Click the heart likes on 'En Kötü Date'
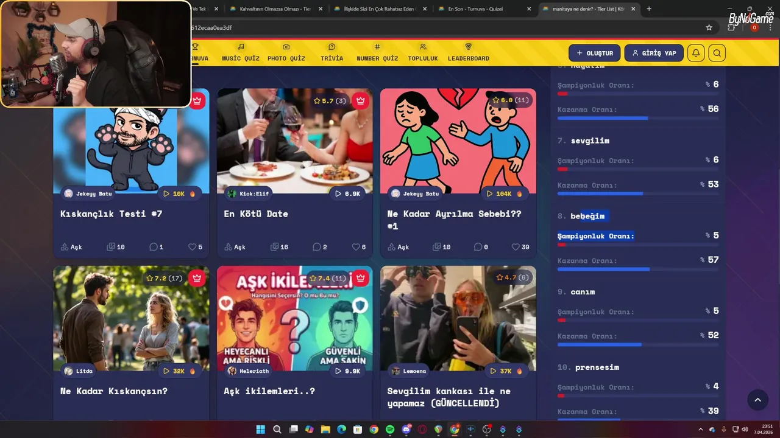This screenshot has width=780, height=438. point(359,247)
